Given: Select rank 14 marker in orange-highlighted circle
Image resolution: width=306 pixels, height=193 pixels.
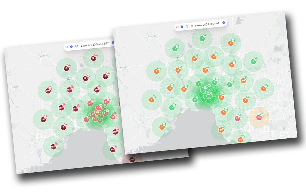Looking at the screenshot, I should (x=258, y=117).
